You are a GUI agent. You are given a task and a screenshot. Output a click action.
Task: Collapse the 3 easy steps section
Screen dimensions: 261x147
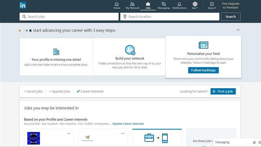point(238,30)
